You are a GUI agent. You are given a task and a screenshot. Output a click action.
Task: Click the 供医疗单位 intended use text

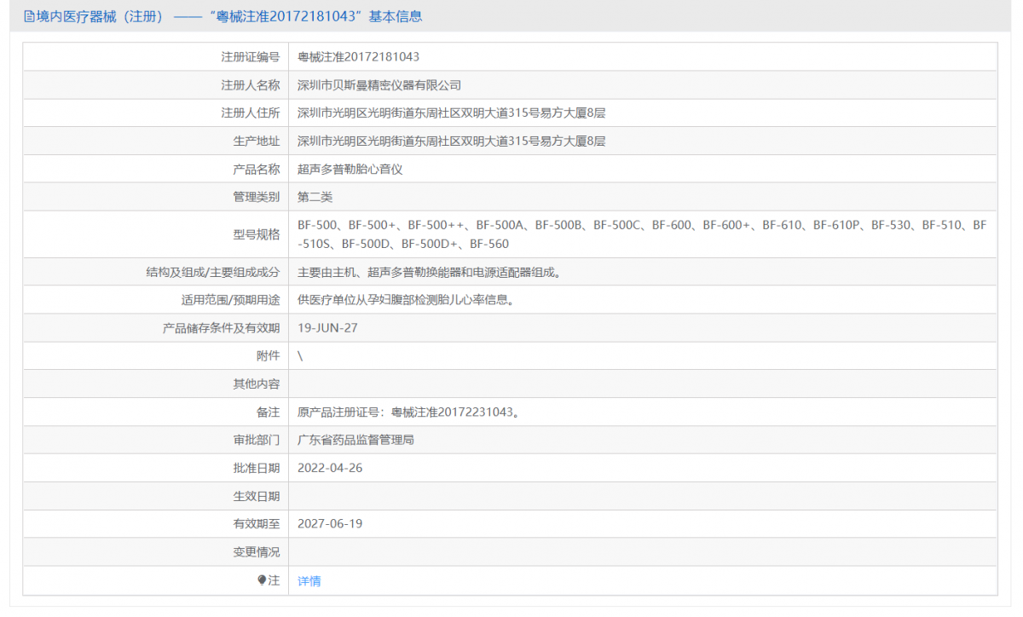coord(406,301)
